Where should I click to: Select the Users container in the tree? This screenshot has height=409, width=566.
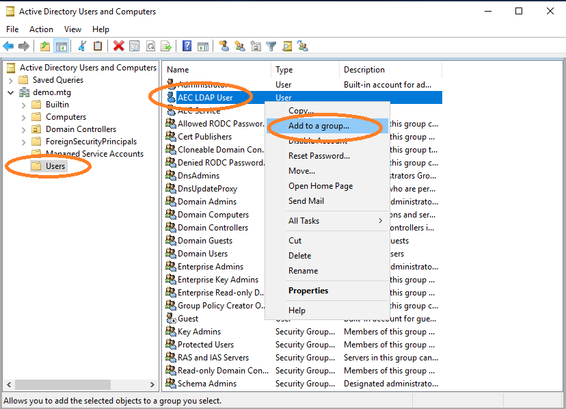[x=56, y=166]
